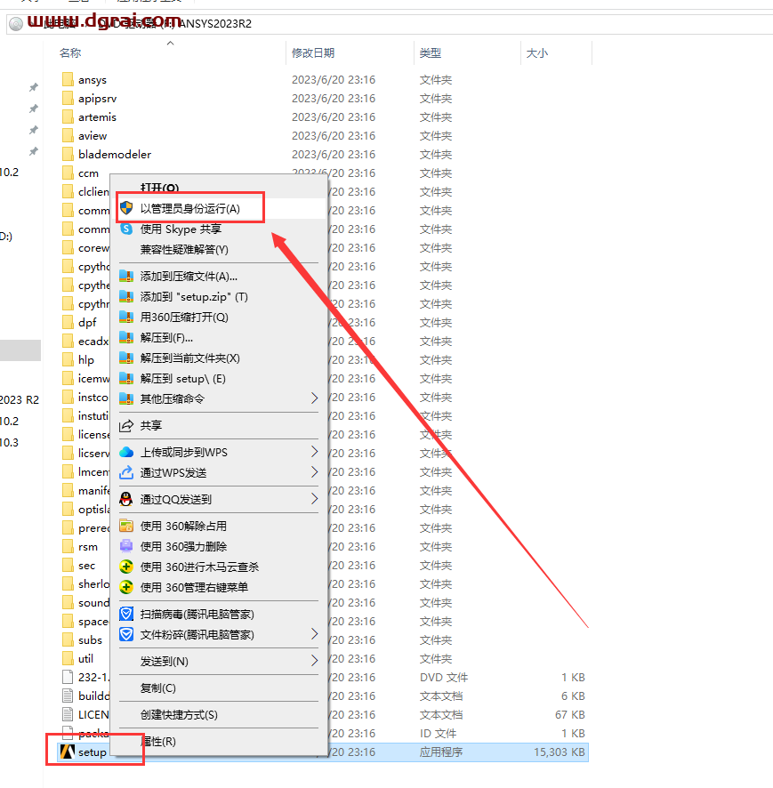The height and width of the screenshot is (788, 773).
Task: Sort by the 类型 (Type) column header
Action: [x=431, y=52]
